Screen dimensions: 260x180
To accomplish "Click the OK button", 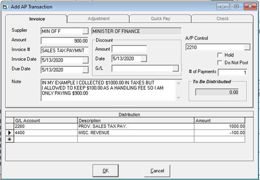I will [x=105, y=171].
